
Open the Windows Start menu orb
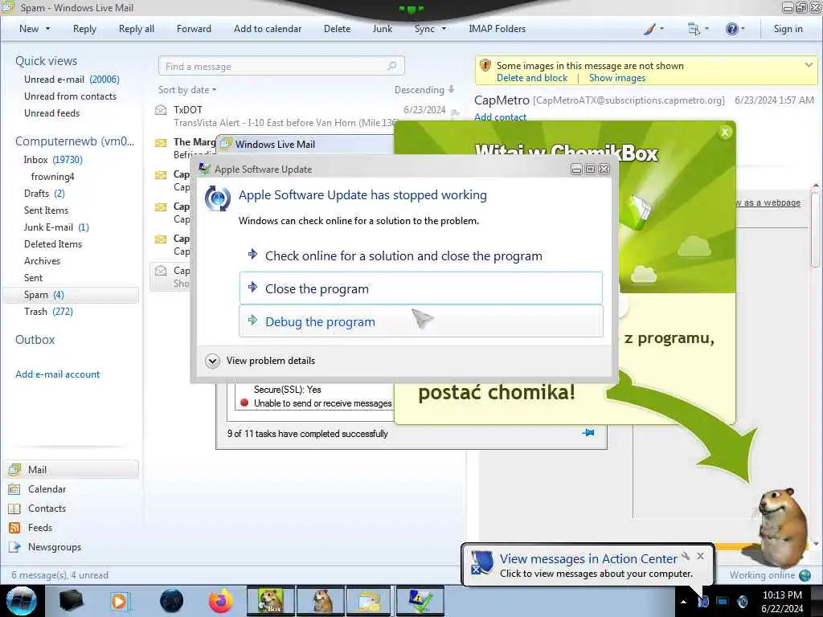(x=21, y=601)
